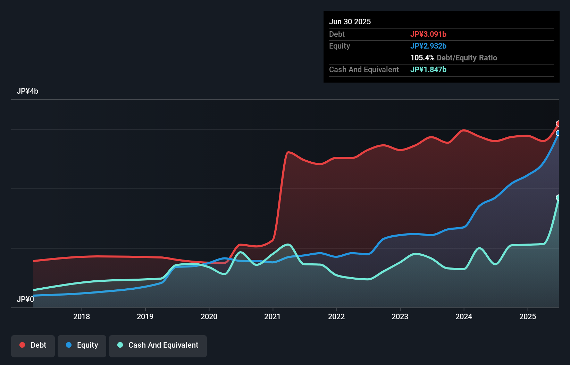Select the blue Equity endpoint marker
The height and width of the screenshot is (365, 570).
558,133
